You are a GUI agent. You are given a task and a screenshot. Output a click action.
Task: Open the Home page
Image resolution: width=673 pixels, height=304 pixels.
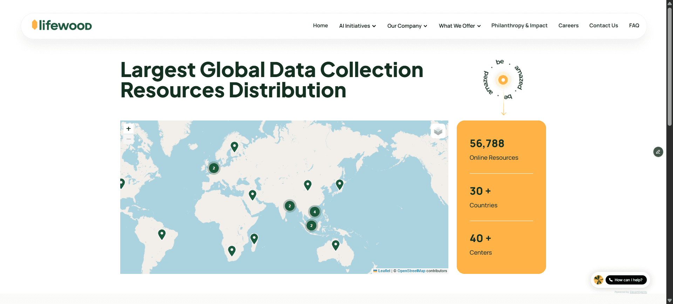(320, 26)
